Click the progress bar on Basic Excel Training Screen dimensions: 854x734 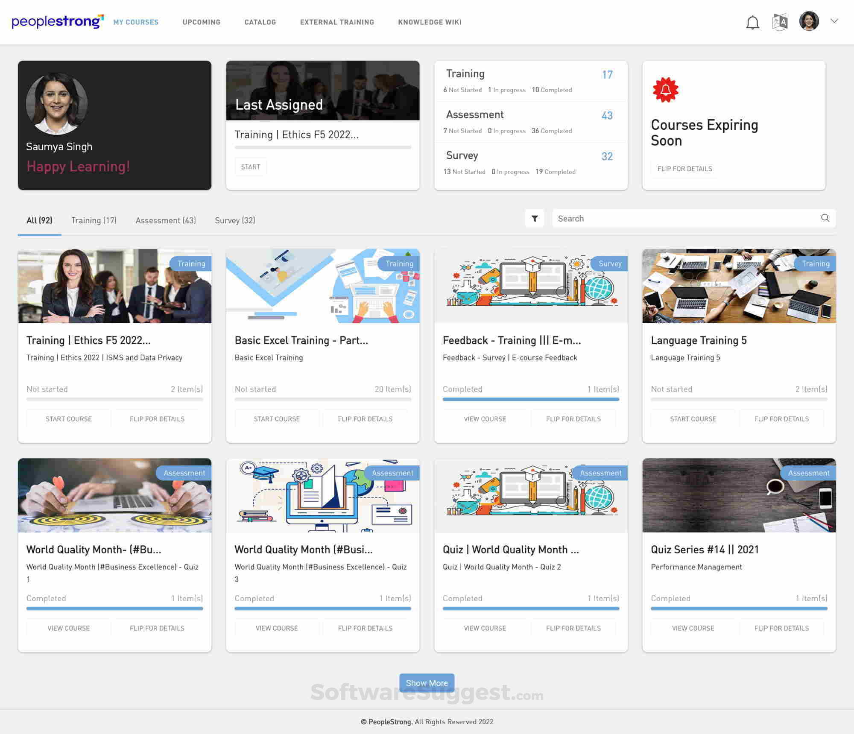[322, 400]
